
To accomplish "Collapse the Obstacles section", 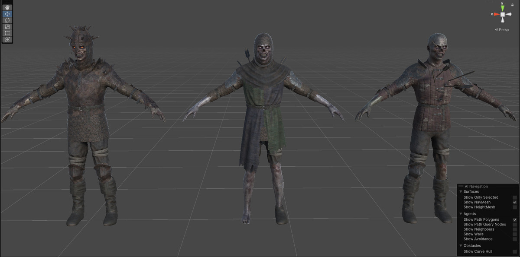I will point(461,246).
